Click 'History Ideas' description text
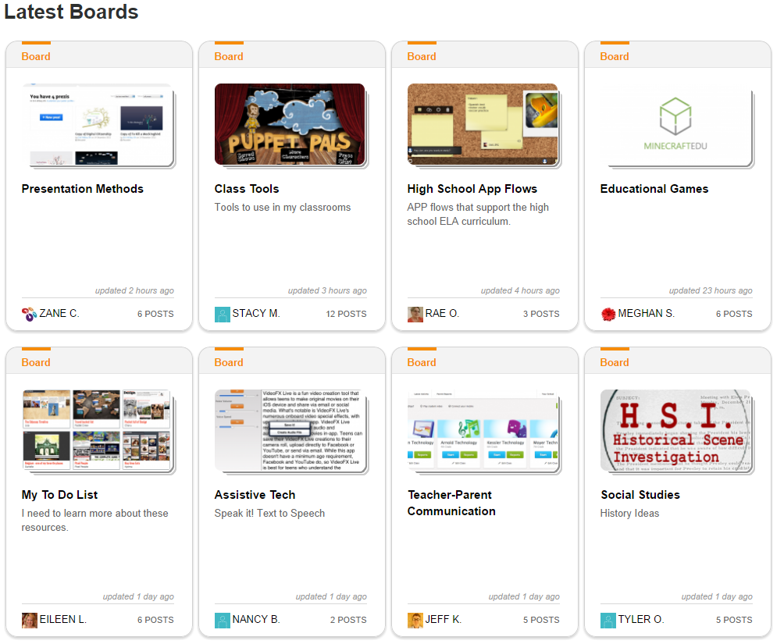 tap(629, 514)
